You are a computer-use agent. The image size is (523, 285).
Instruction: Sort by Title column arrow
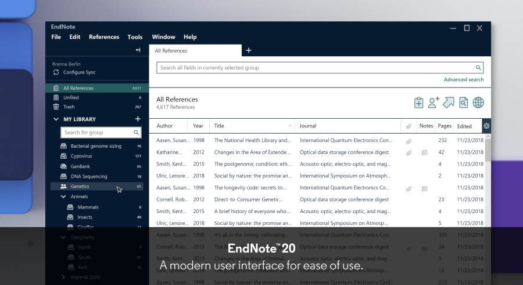pos(290,126)
